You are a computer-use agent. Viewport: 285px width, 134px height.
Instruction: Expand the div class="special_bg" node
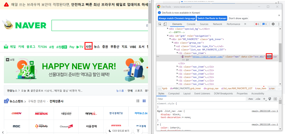coord(167,29)
